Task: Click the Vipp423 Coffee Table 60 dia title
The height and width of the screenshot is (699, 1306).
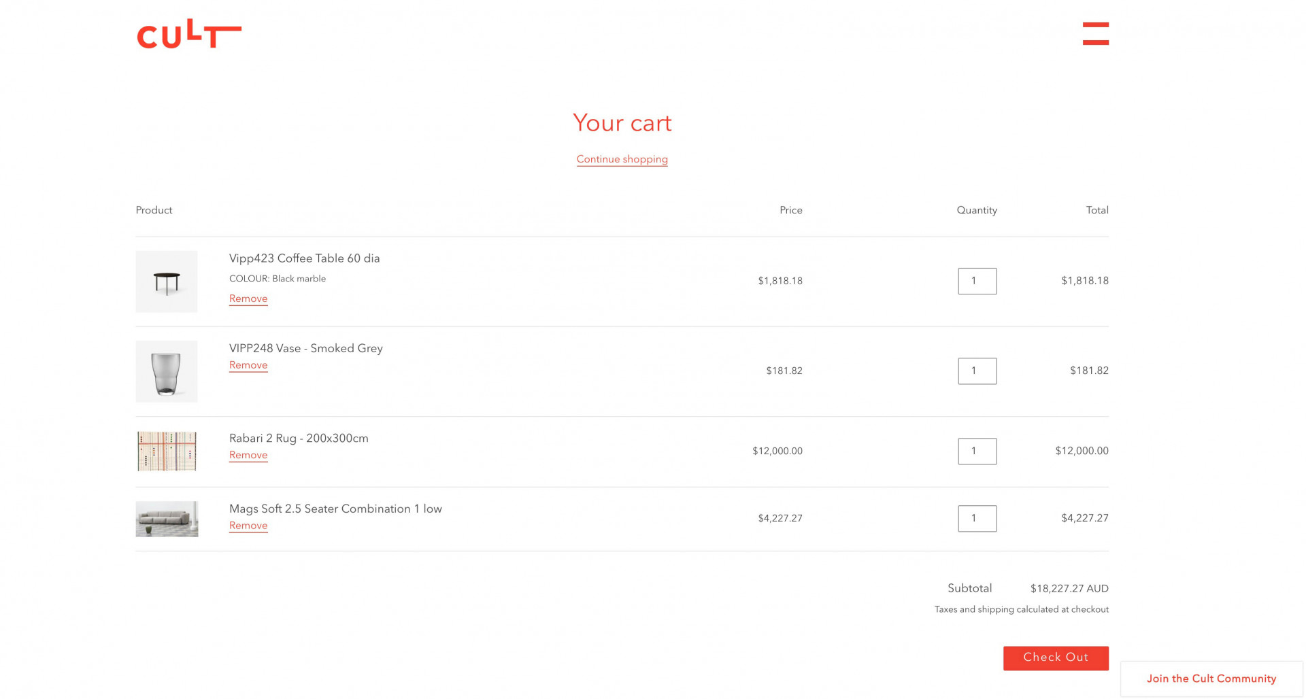Action: point(304,258)
